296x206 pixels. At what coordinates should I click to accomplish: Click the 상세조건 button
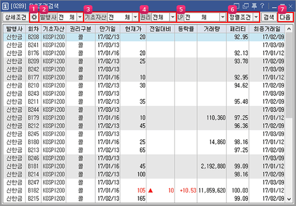point(16,17)
